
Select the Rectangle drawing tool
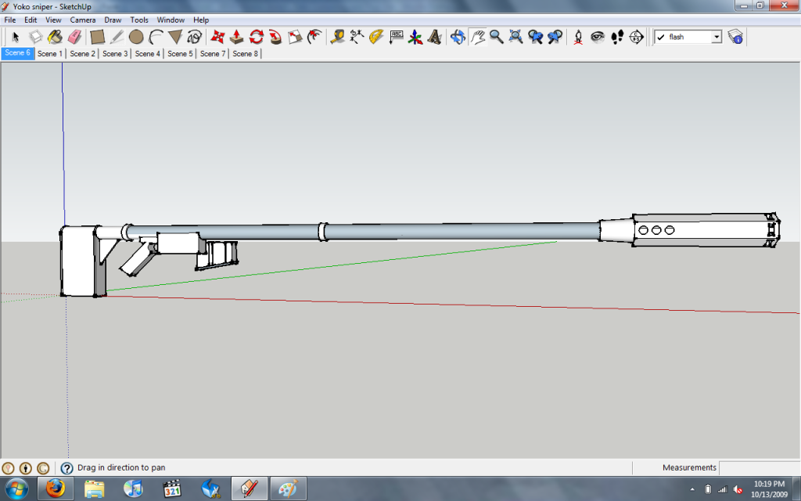point(97,37)
